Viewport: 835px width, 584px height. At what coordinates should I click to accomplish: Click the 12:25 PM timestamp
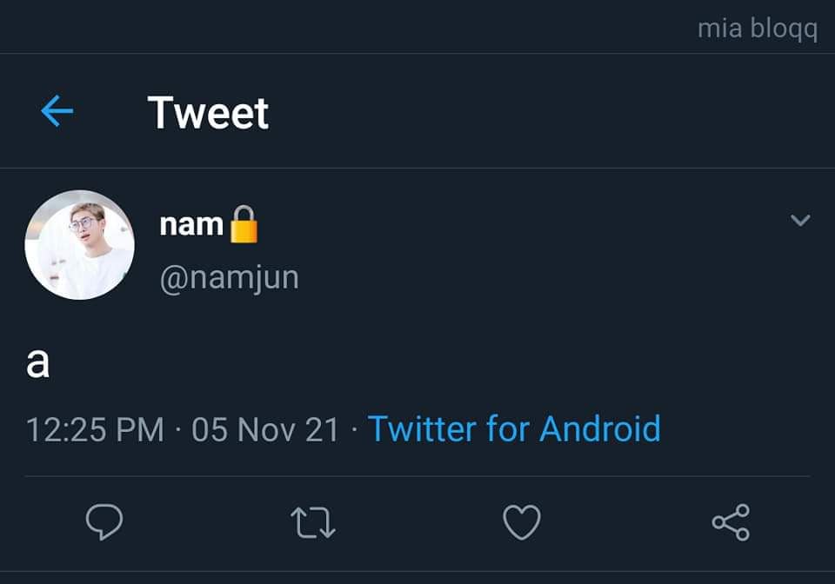point(96,430)
